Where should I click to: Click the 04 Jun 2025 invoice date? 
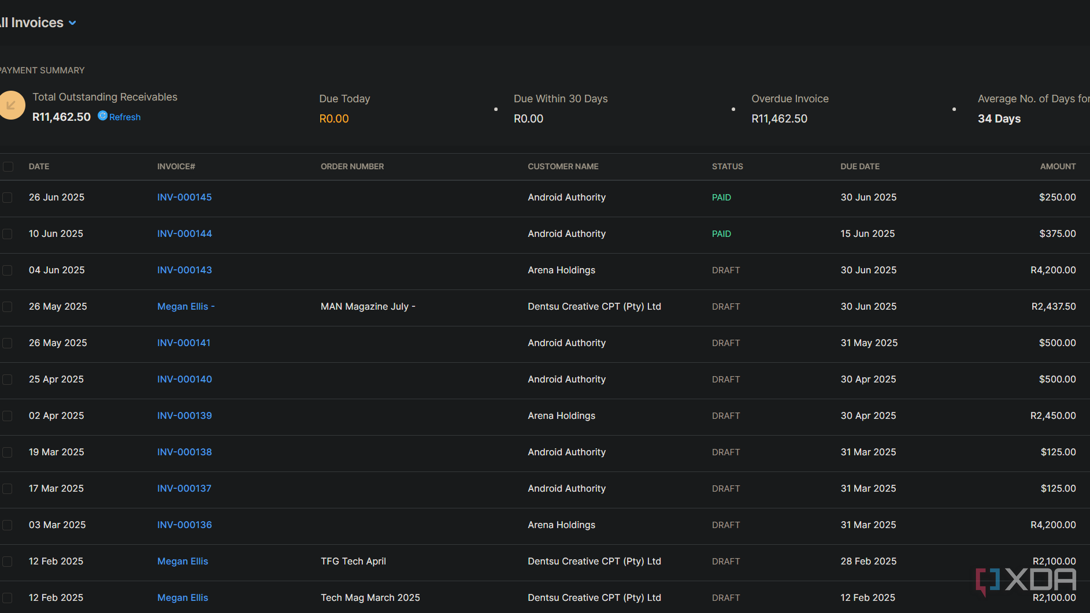pos(57,270)
